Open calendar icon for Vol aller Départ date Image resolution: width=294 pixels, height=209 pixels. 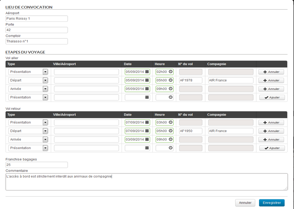(147, 81)
